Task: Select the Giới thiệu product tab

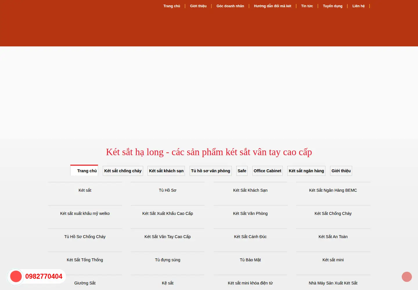Action: click(341, 171)
